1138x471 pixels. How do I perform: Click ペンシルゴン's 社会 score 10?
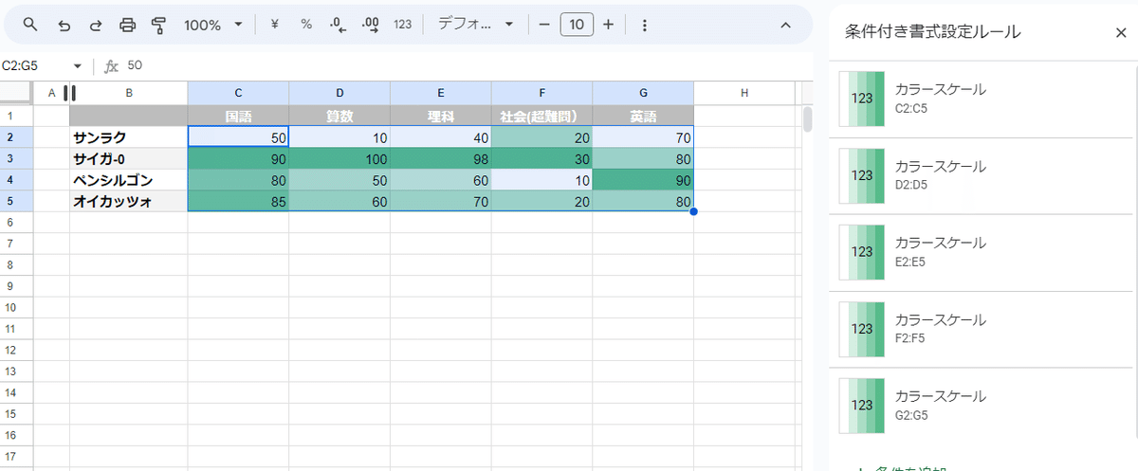click(542, 180)
